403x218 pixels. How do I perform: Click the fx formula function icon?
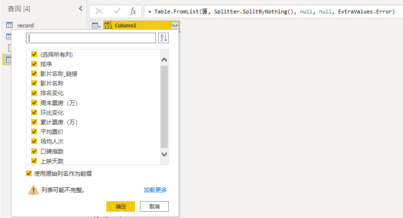pos(133,11)
